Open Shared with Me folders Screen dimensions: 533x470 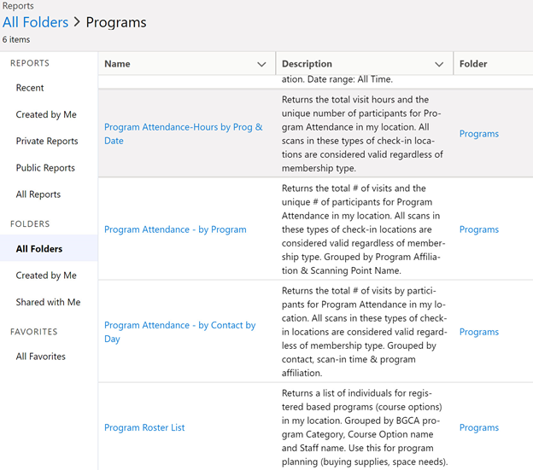pos(48,302)
